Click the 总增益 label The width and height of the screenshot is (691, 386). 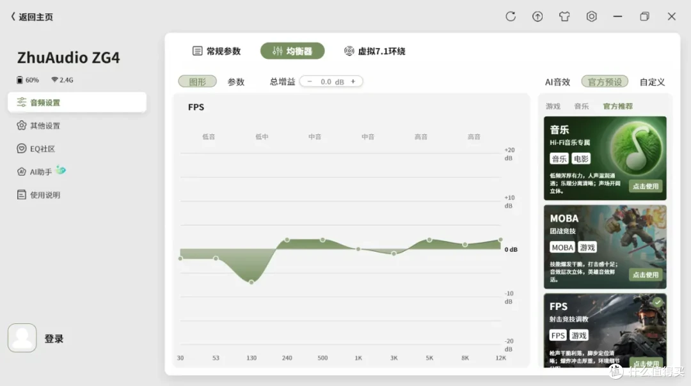tap(282, 82)
